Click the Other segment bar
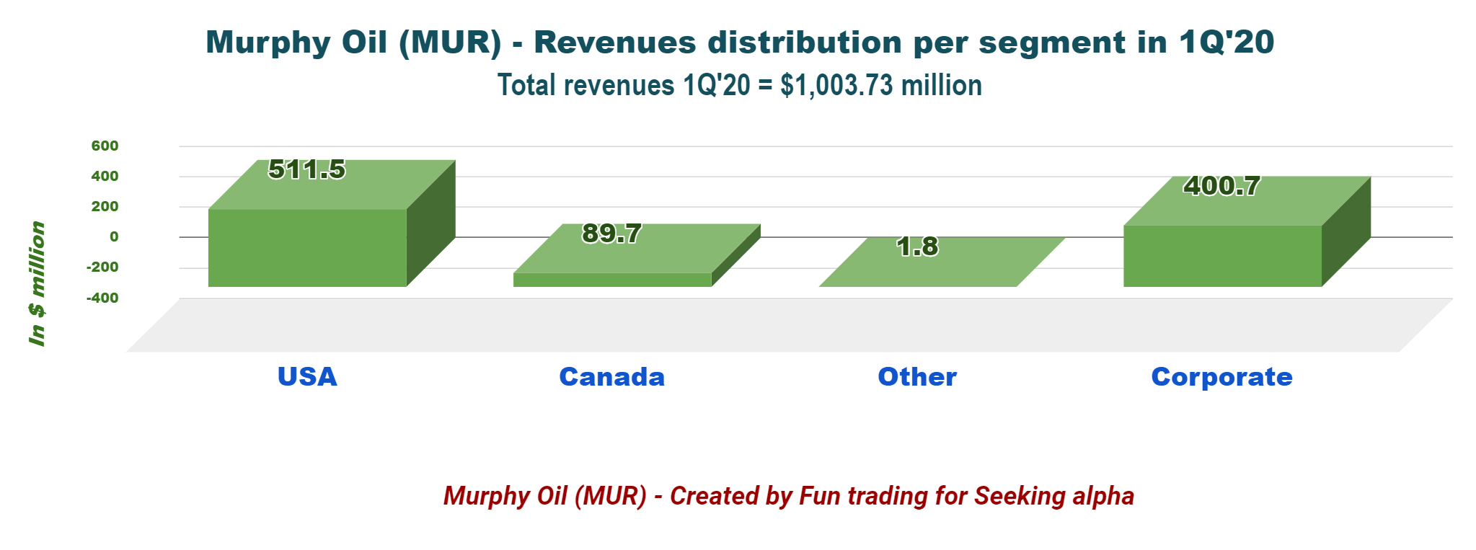The height and width of the screenshot is (550, 1476). tap(942, 262)
